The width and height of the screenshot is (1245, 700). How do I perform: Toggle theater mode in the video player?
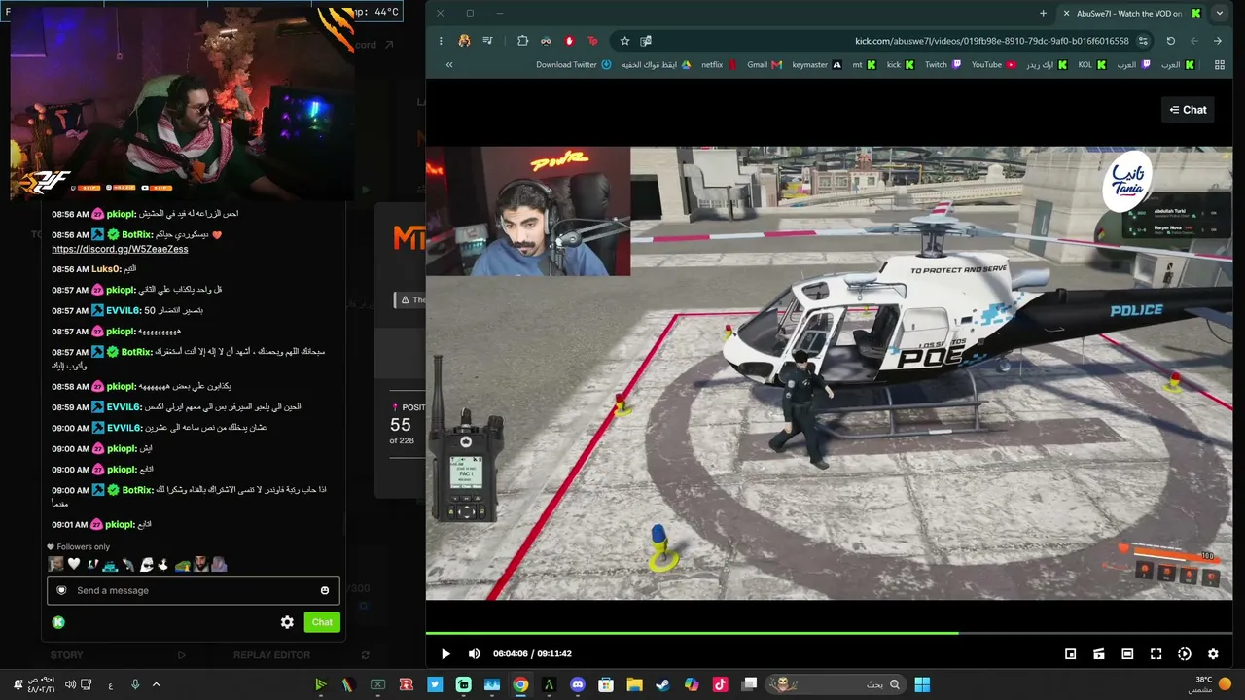(x=1127, y=654)
